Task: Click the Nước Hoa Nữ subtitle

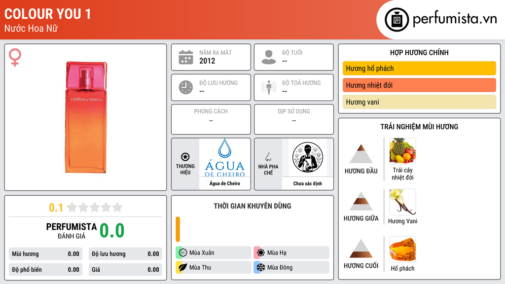Action: [31, 28]
